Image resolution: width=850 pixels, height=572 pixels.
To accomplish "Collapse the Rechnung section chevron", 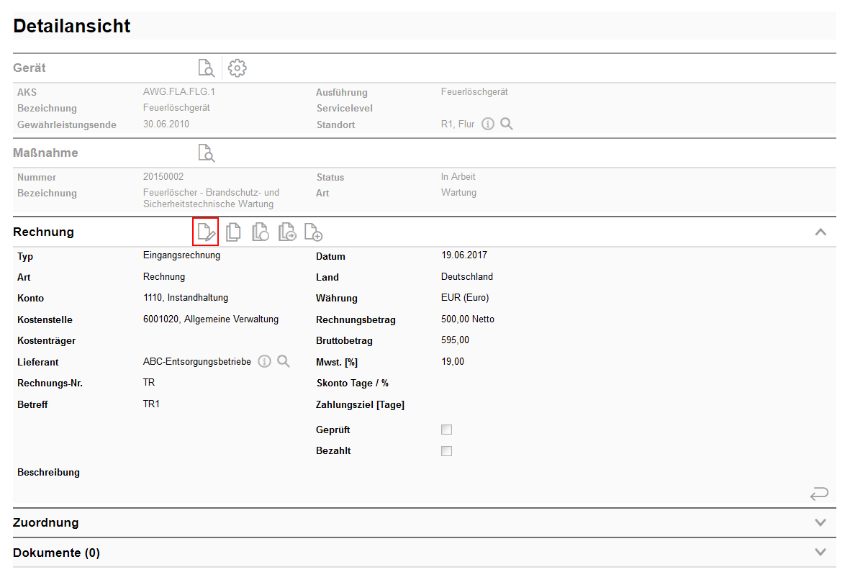I will point(820,232).
